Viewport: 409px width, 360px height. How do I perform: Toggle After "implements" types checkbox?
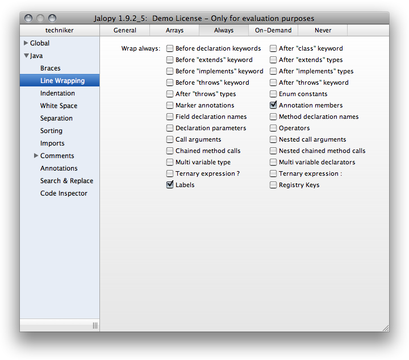click(x=273, y=71)
